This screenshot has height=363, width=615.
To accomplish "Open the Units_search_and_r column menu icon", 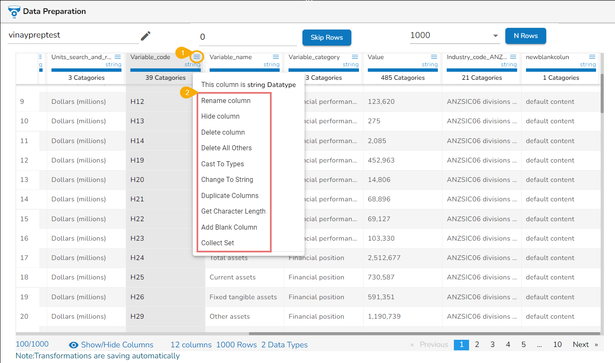I will 118,57.
